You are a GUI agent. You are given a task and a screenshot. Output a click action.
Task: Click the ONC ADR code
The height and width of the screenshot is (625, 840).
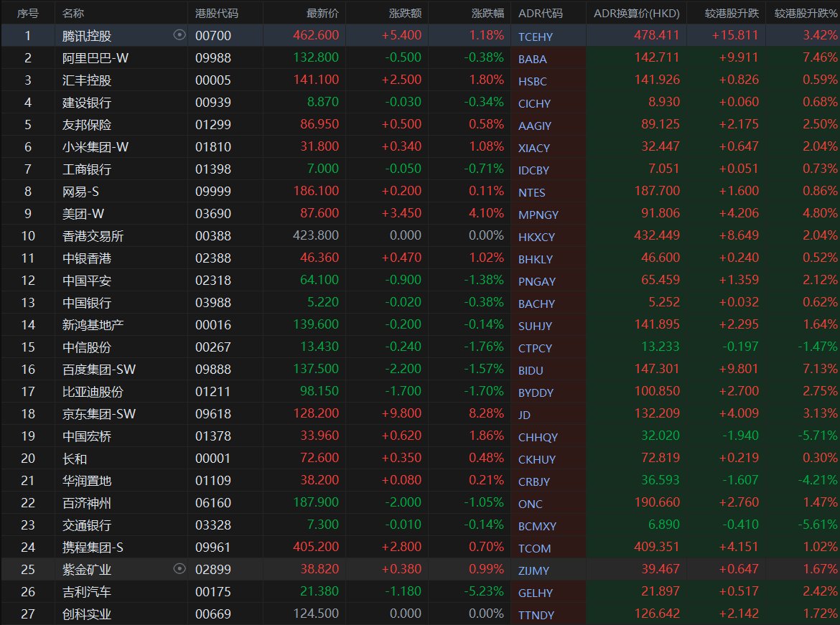click(531, 504)
